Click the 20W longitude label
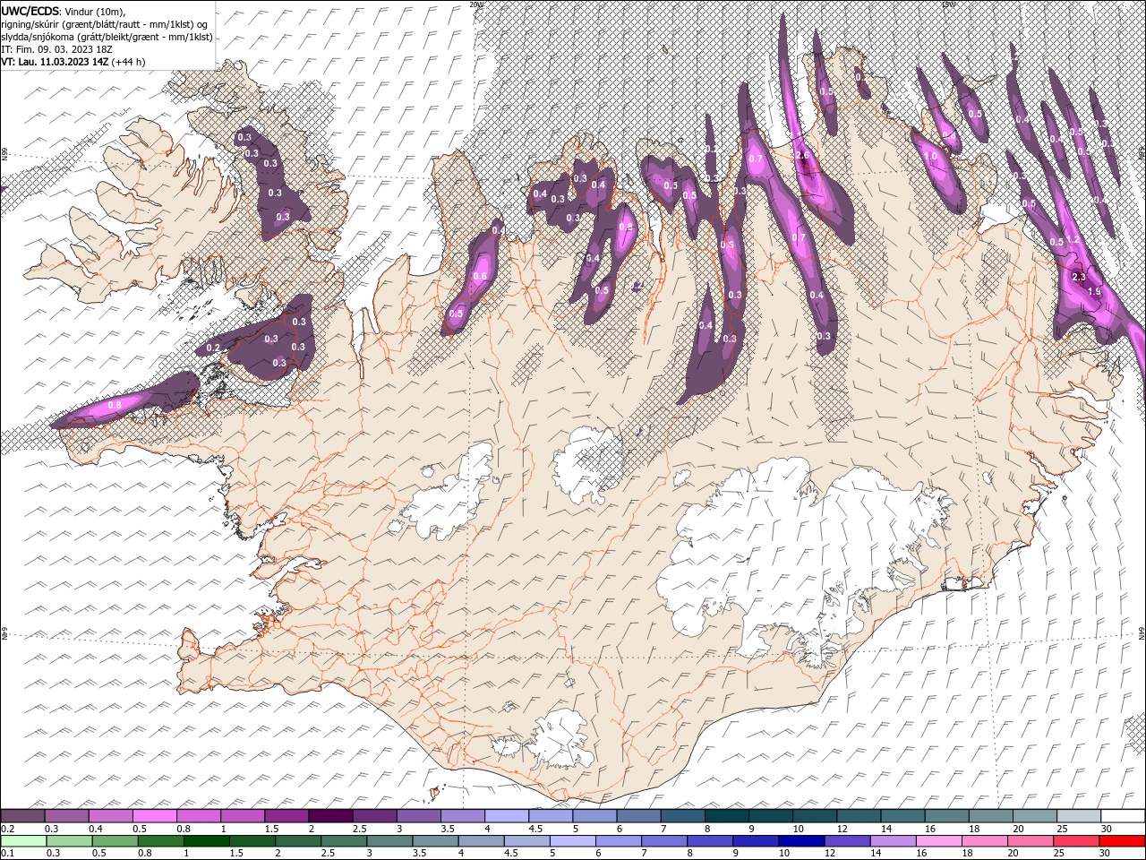The image size is (1146, 860). [475, 4]
